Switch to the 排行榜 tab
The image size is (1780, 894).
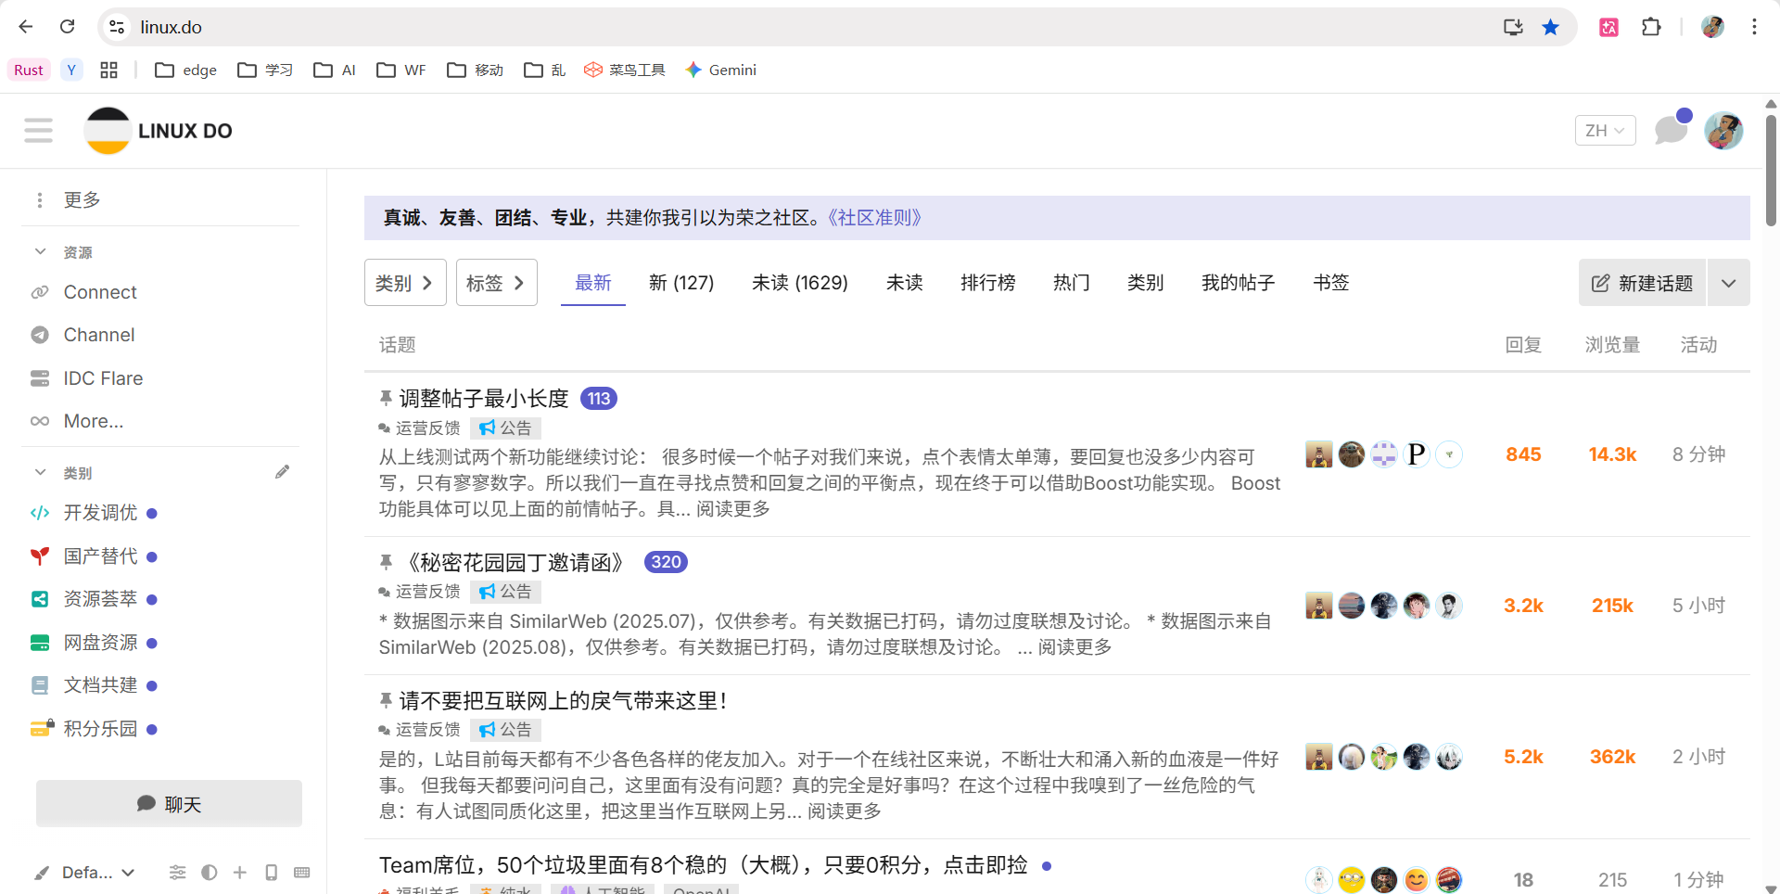[x=987, y=283]
